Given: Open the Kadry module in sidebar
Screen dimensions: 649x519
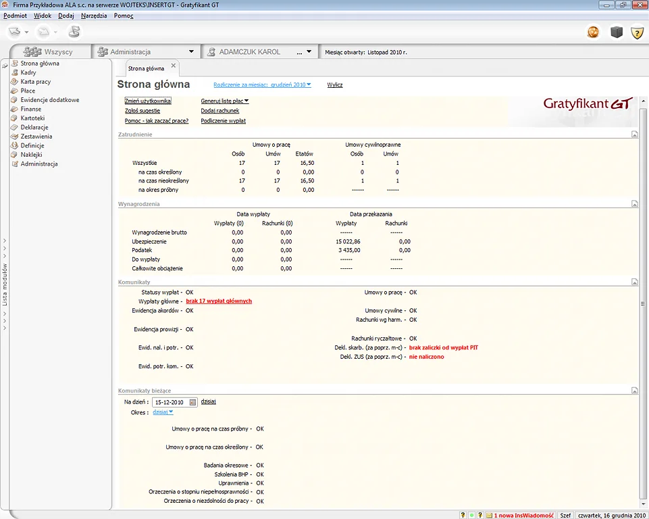Looking at the screenshot, I should pos(28,72).
